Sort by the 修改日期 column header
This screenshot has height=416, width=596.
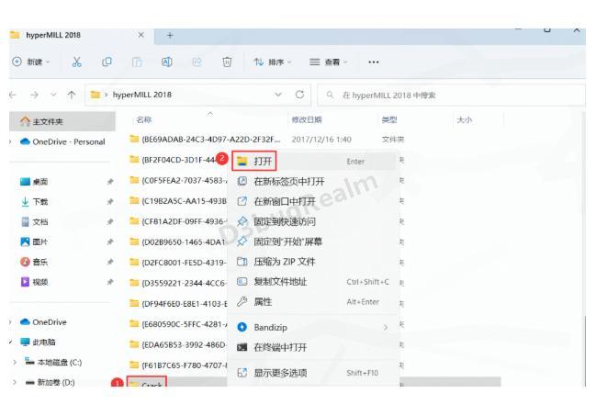click(x=307, y=119)
